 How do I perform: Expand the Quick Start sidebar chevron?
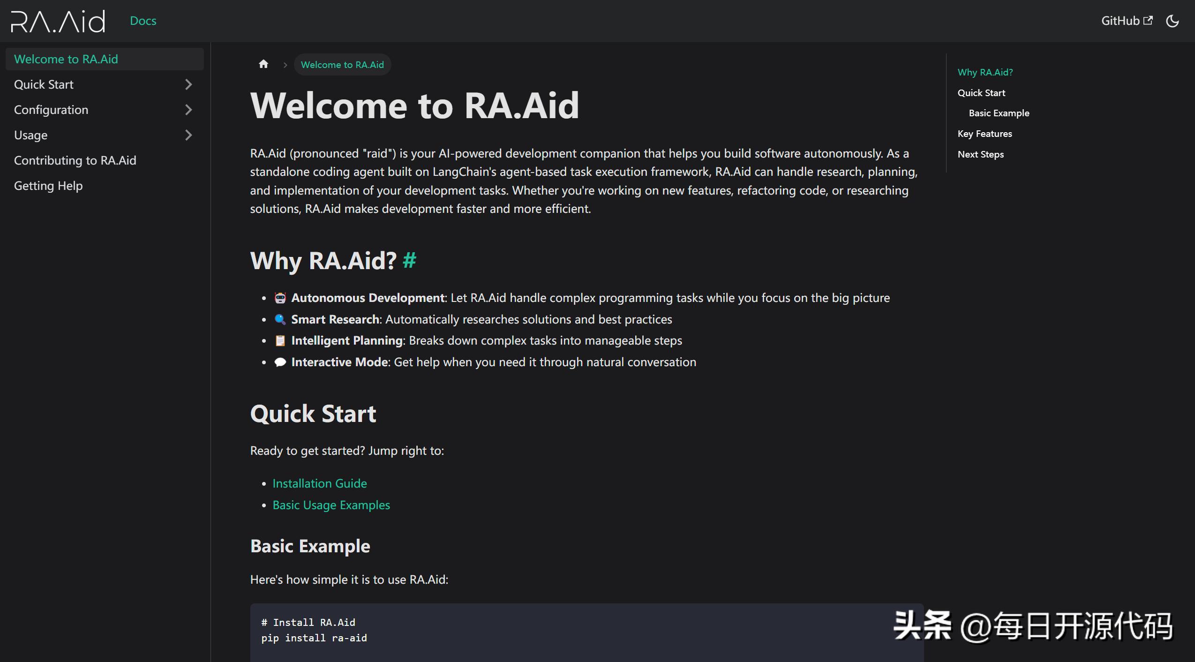click(x=188, y=84)
